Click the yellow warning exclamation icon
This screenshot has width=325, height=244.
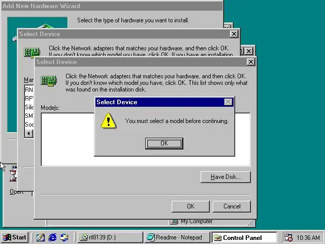pyautogui.click(x=108, y=121)
